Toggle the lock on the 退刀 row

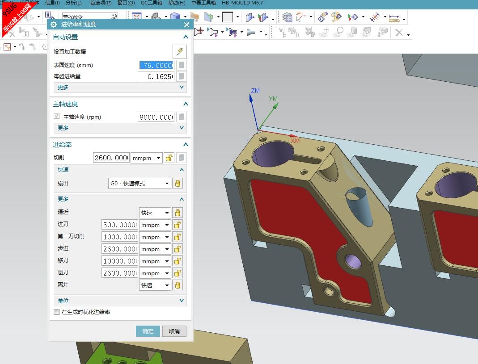(178, 273)
